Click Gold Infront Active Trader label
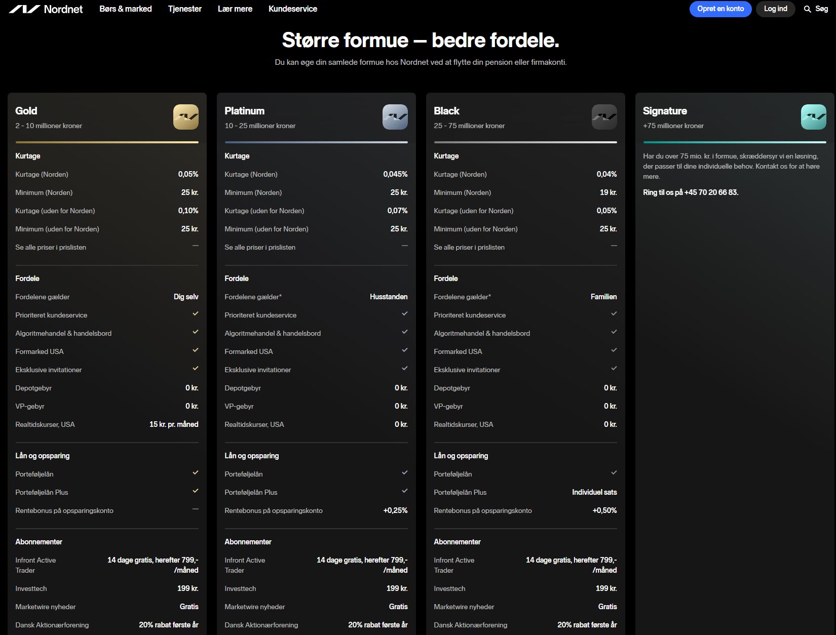The height and width of the screenshot is (635, 836). (35, 565)
